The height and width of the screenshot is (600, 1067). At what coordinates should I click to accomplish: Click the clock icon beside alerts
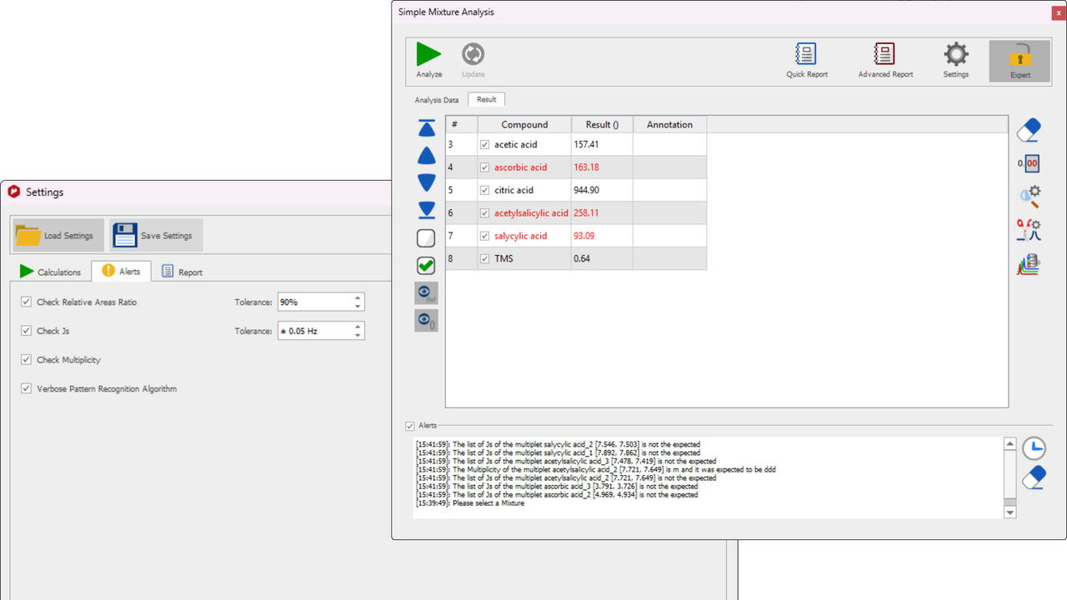(1034, 448)
